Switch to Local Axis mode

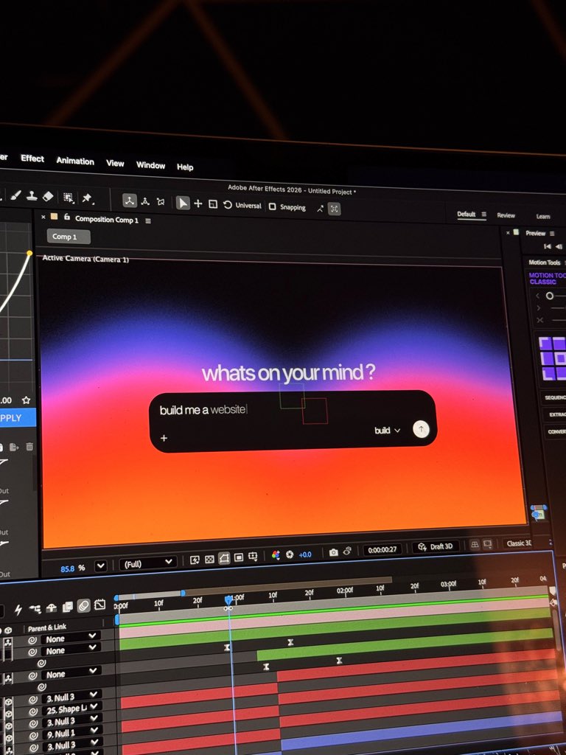click(130, 201)
